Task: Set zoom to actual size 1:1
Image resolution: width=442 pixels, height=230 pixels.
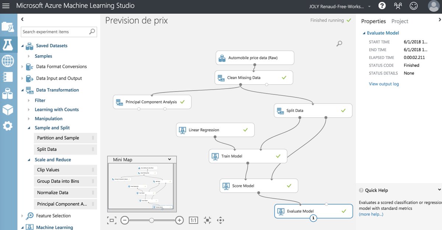Action: tap(193, 220)
